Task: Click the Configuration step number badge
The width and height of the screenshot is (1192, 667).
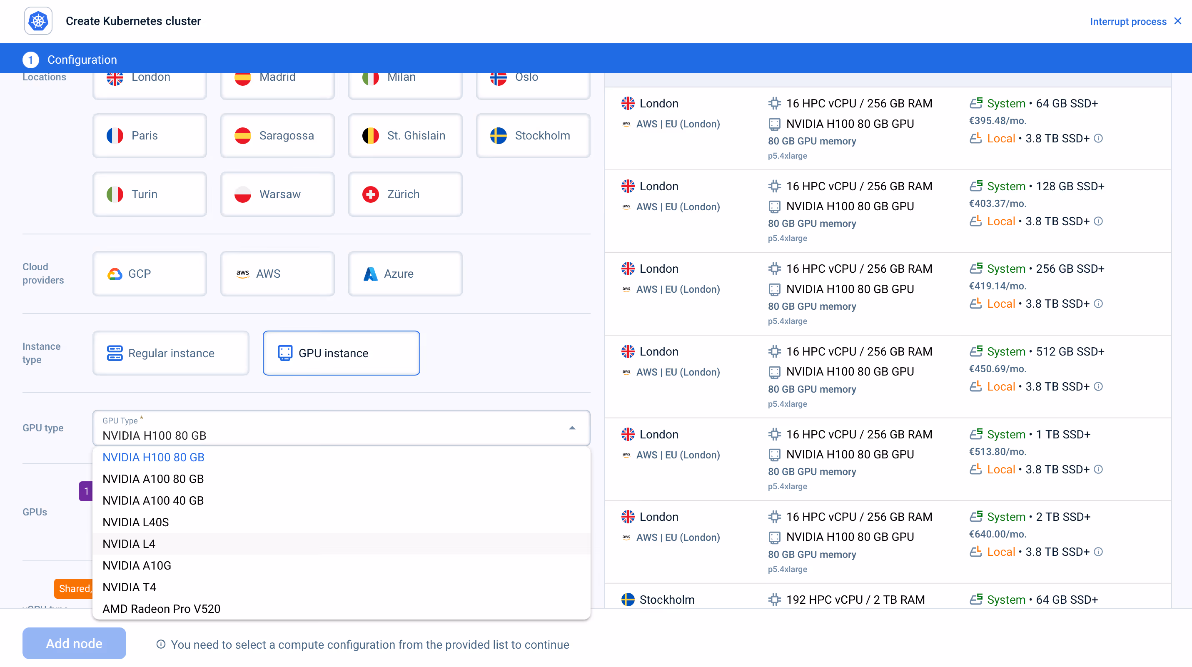Action: pos(30,59)
